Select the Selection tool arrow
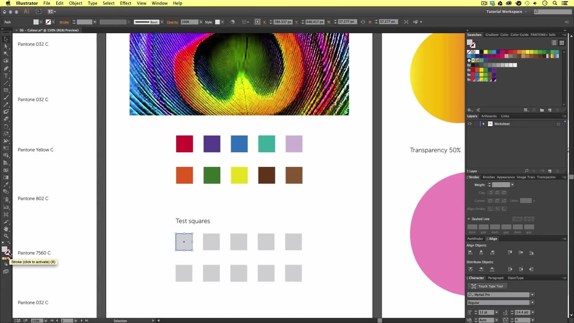The height and width of the screenshot is (323, 574). click(6, 39)
